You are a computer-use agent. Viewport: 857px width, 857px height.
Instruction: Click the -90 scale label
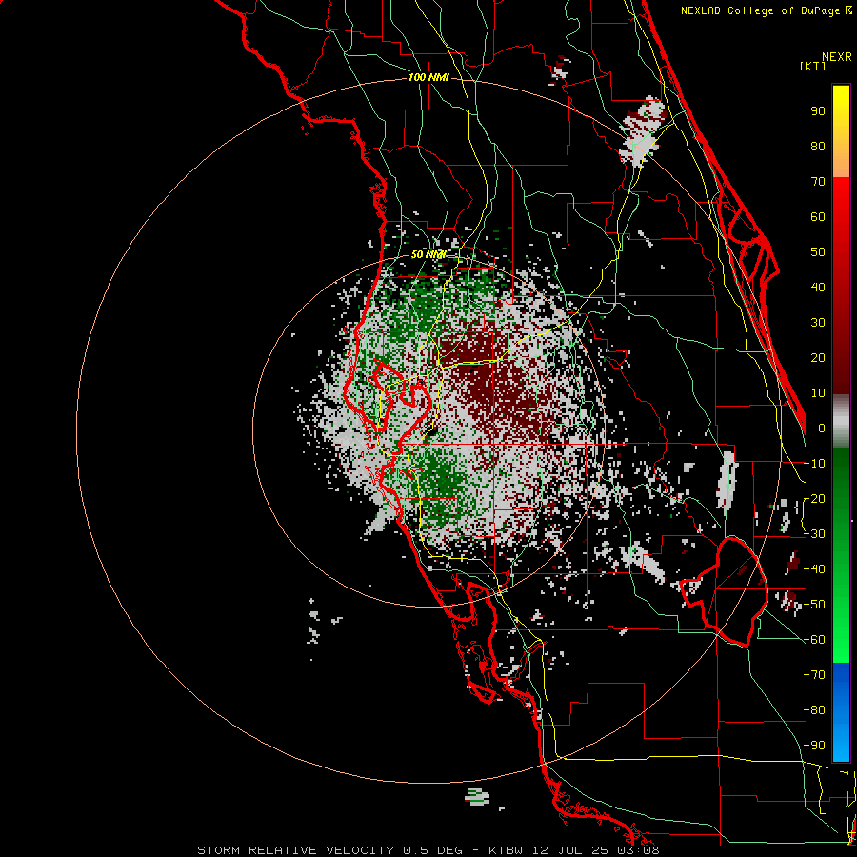[x=814, y=746]
